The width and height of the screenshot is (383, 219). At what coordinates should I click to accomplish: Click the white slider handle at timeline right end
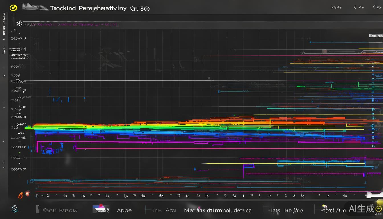pyautogui.click(x=373, y=195)
